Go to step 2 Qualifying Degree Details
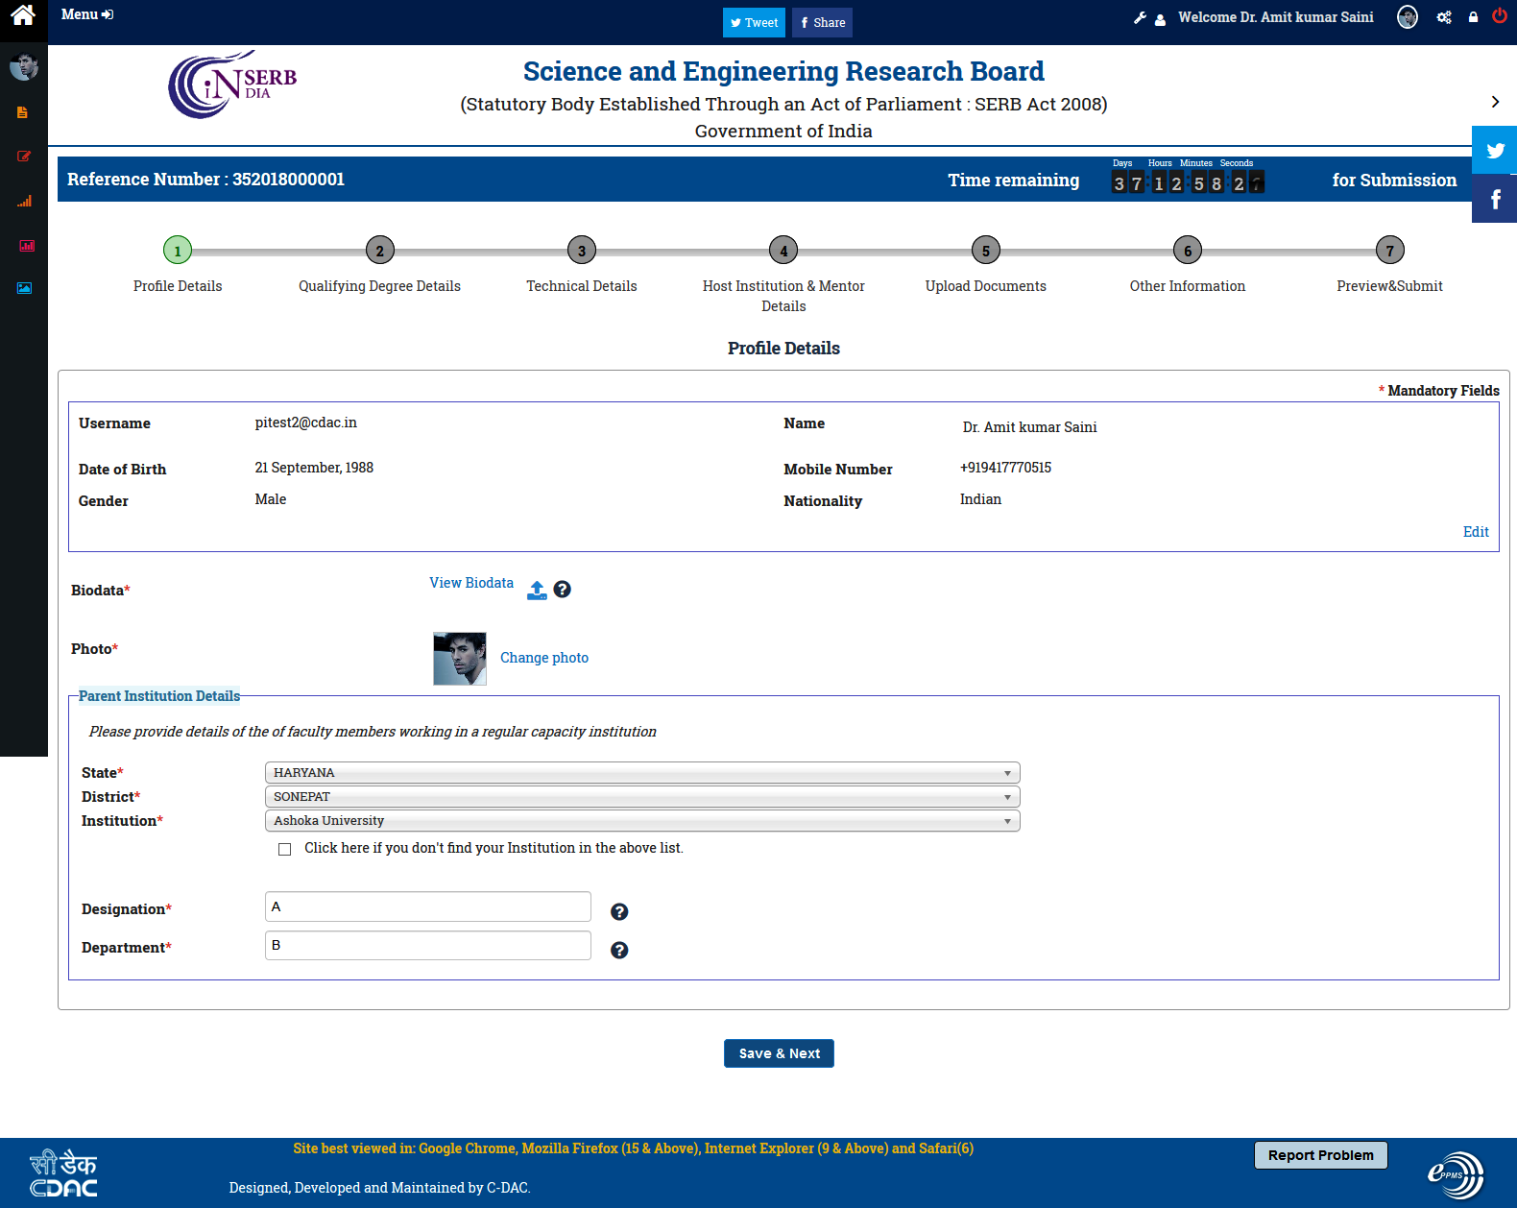Screen dimensions: 1517x1208 tap(380, 251)
